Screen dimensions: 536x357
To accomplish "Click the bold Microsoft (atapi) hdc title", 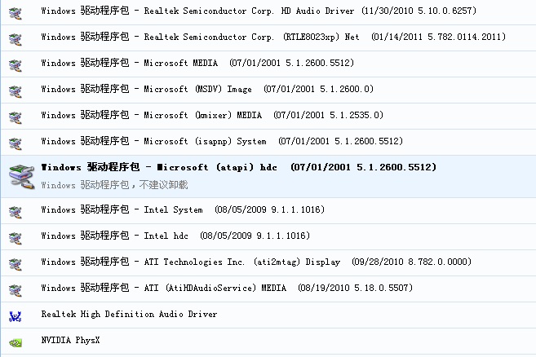I will click(x=238, y=167).
